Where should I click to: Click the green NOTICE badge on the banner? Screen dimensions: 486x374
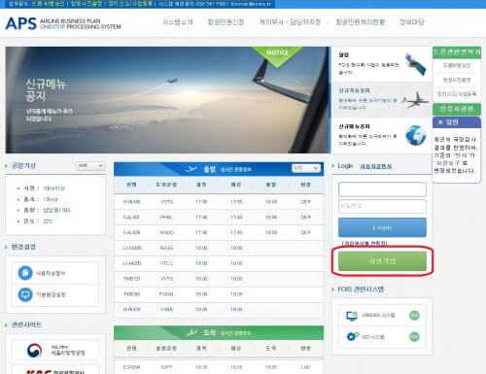(x=277, y=55)
